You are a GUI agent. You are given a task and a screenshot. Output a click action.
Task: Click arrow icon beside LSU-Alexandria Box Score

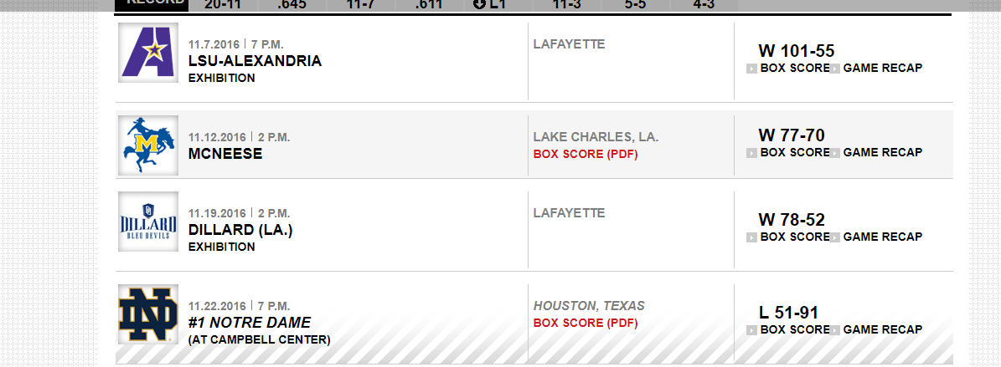751,69
